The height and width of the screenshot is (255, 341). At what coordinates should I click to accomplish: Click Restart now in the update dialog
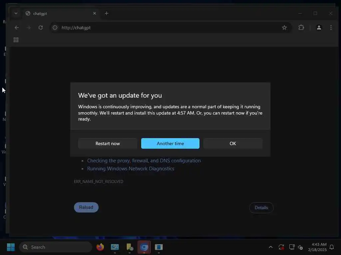click(108, 143)
